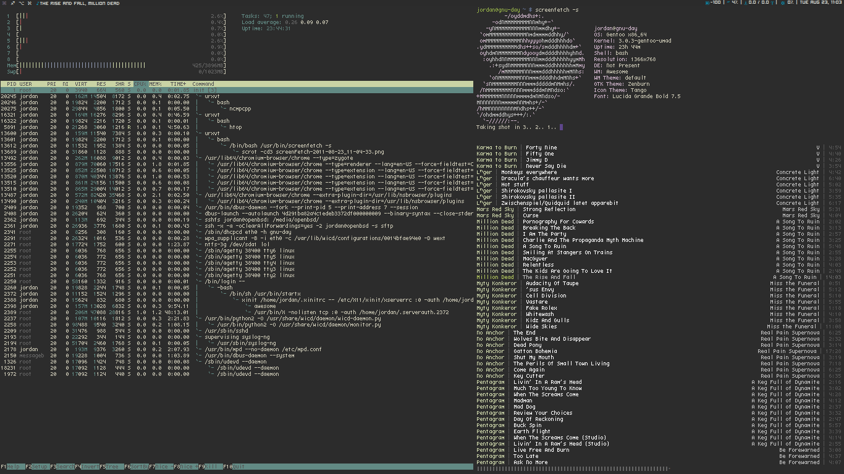Open F2 Setup in htop footer
The width and height of the screenshot is (844, 474).
(36, 467)
